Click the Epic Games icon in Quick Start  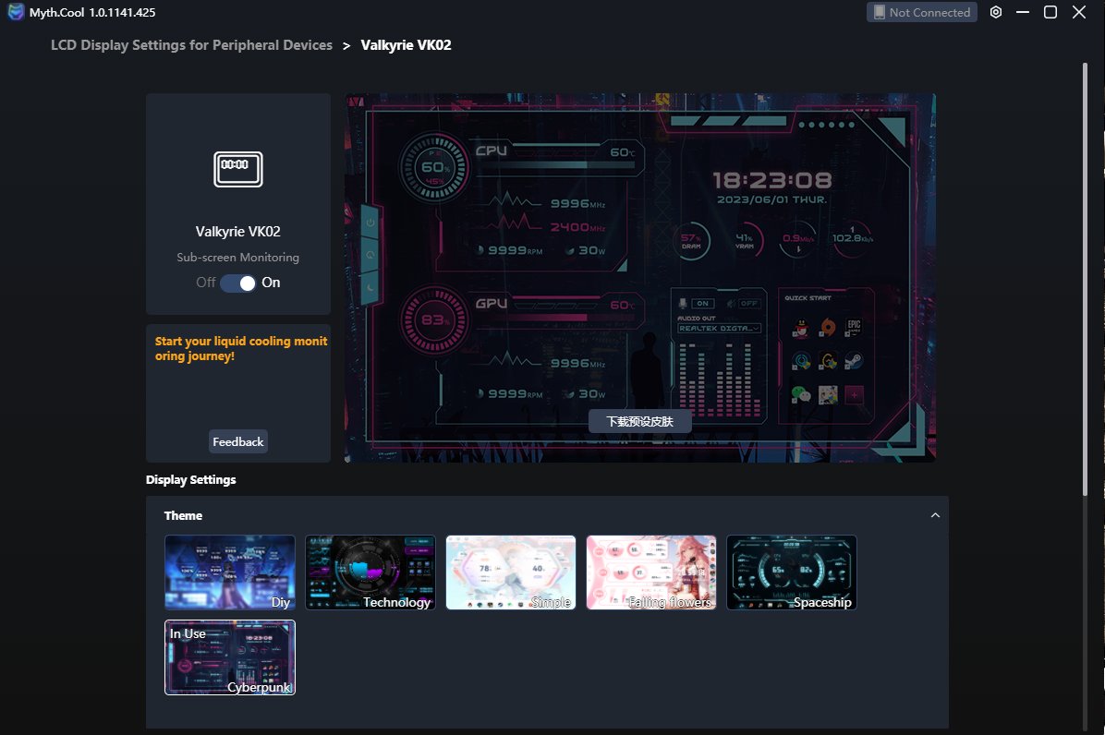[854, 328]
